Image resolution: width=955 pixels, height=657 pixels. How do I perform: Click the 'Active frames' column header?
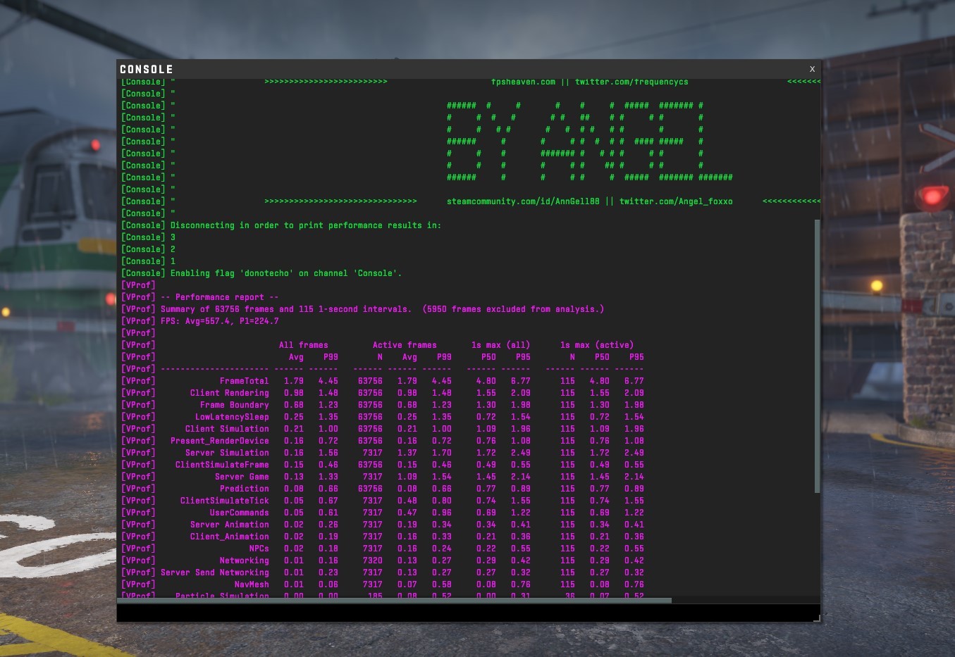405,345
